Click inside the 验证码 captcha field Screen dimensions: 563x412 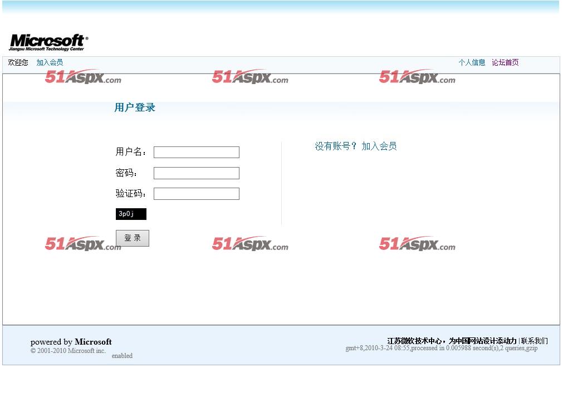[196, 193]
